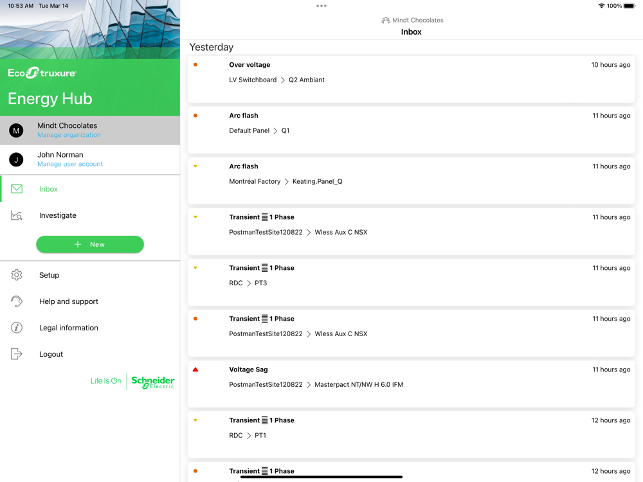Click the PT1 device label
Viewport: 643px width, 482px height.
click(x=260, y=436)
